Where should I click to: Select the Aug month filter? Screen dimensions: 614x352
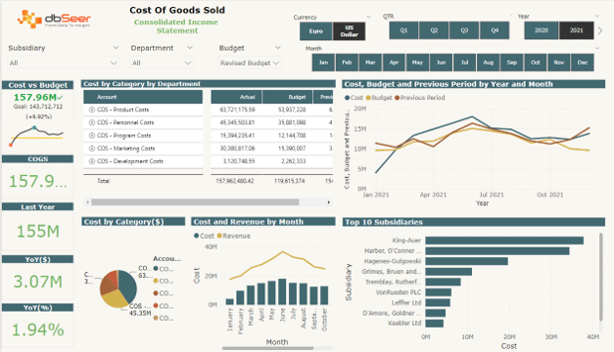click(489, 63)
